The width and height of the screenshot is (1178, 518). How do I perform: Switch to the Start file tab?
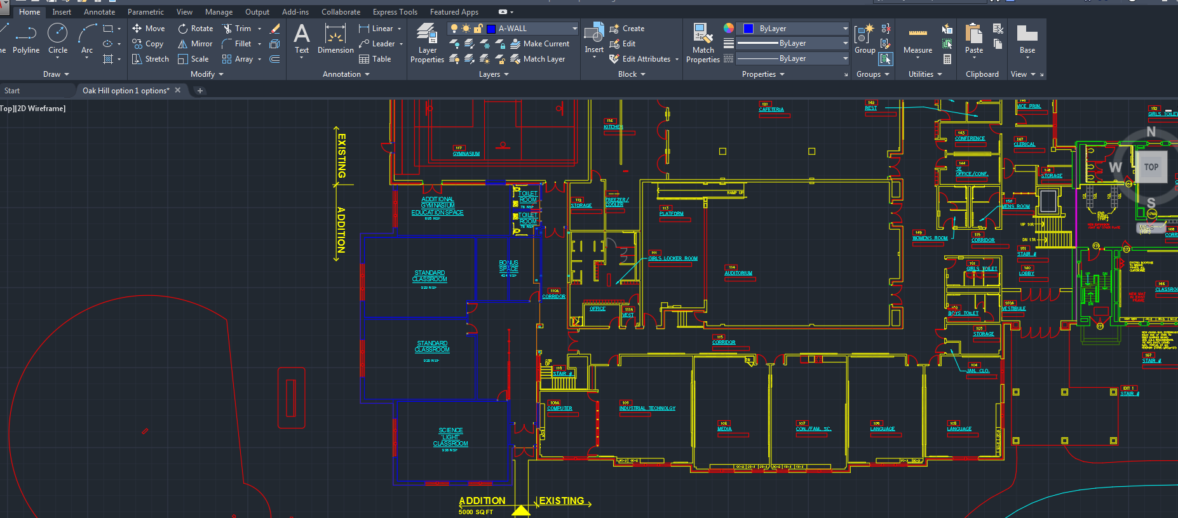click(x=12, y=91)
